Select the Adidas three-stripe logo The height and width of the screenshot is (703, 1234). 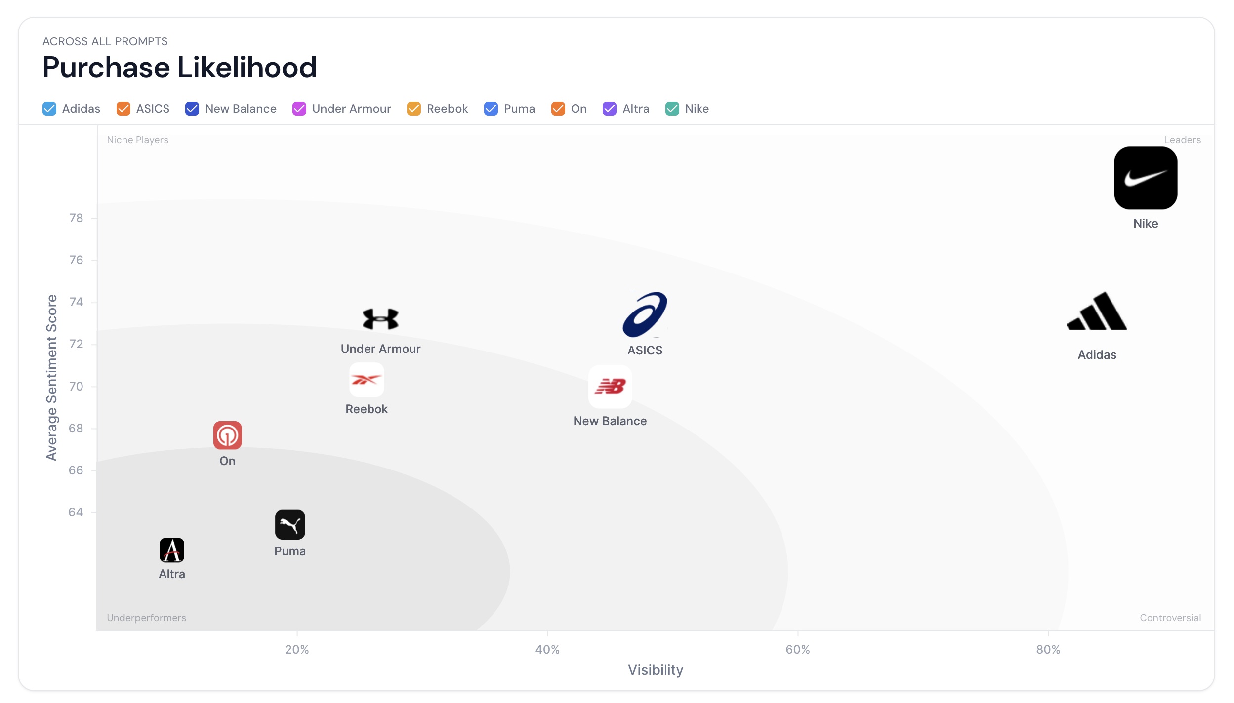pyautogui.click(x=1097, y=312)
